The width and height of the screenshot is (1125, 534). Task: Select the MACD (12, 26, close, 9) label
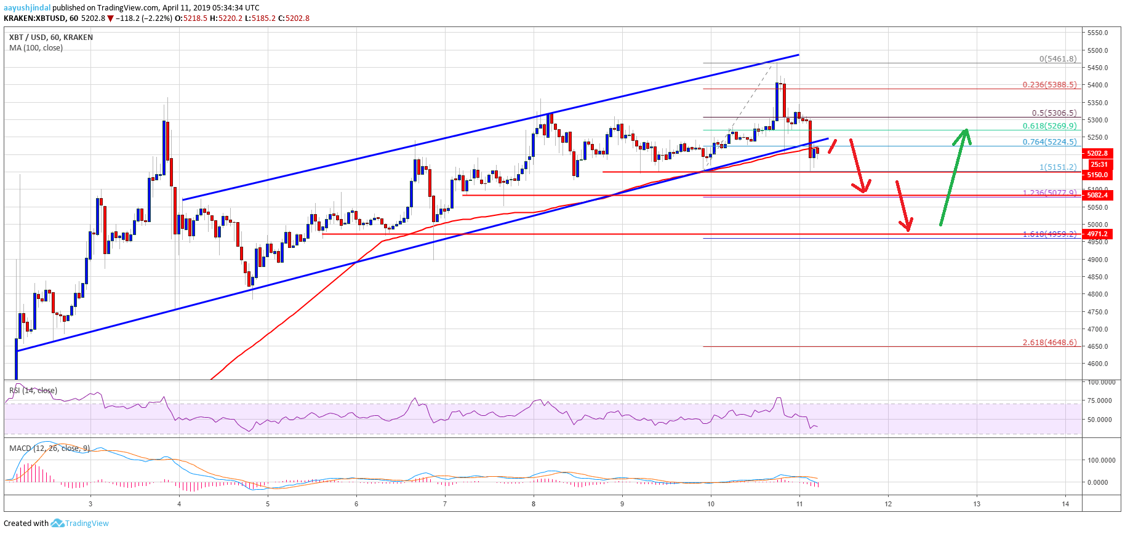(49, 448)
